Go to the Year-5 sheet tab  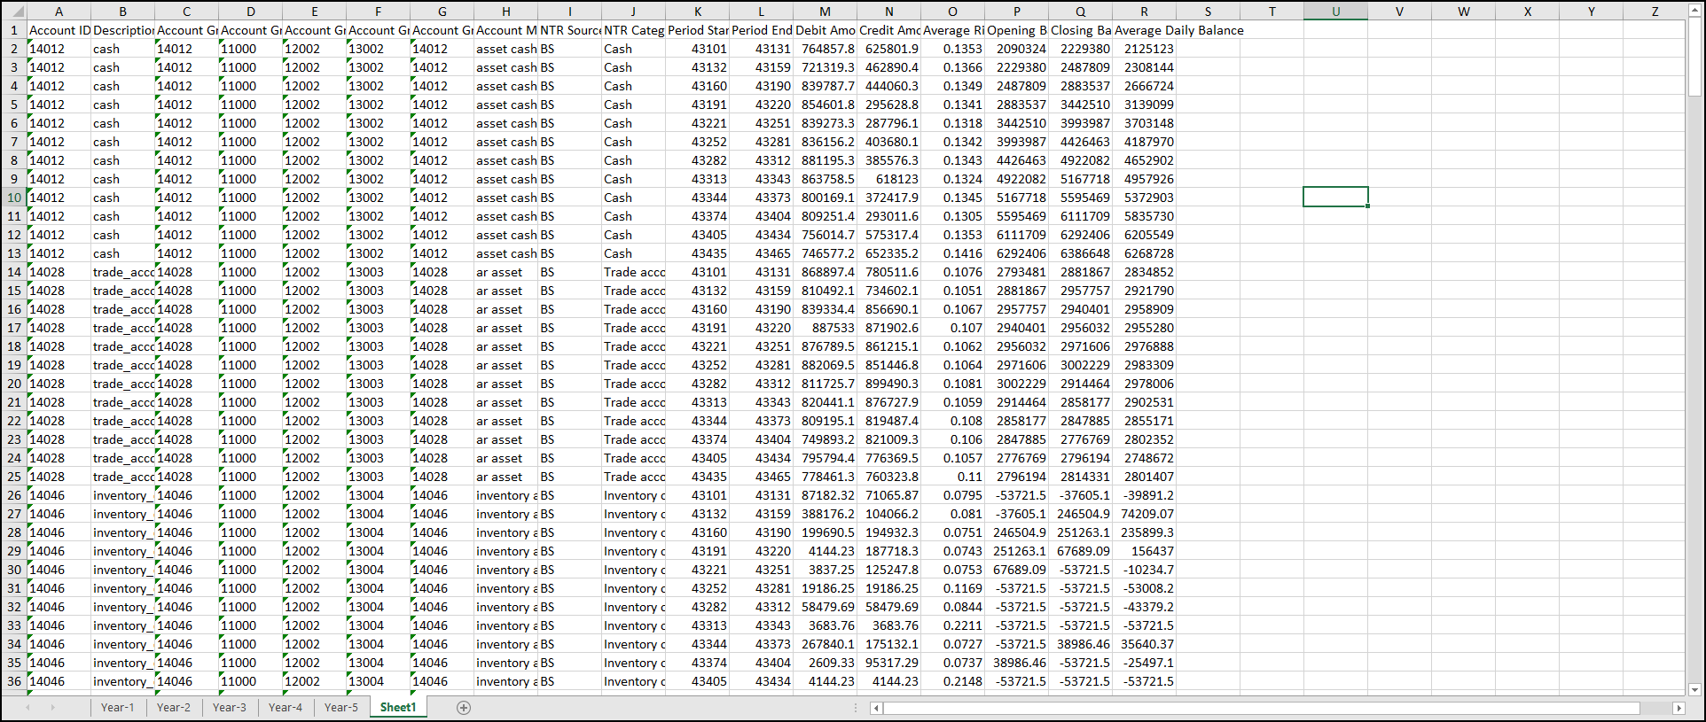click(341, 707)
